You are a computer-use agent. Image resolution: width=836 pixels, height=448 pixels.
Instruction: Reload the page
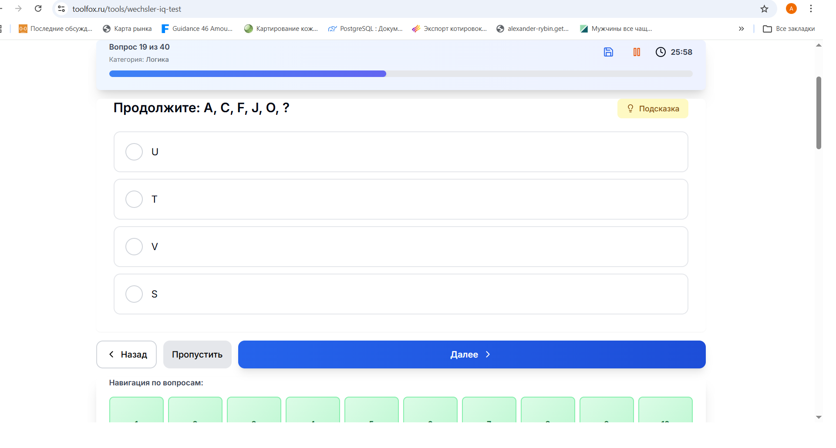(38, 9)
